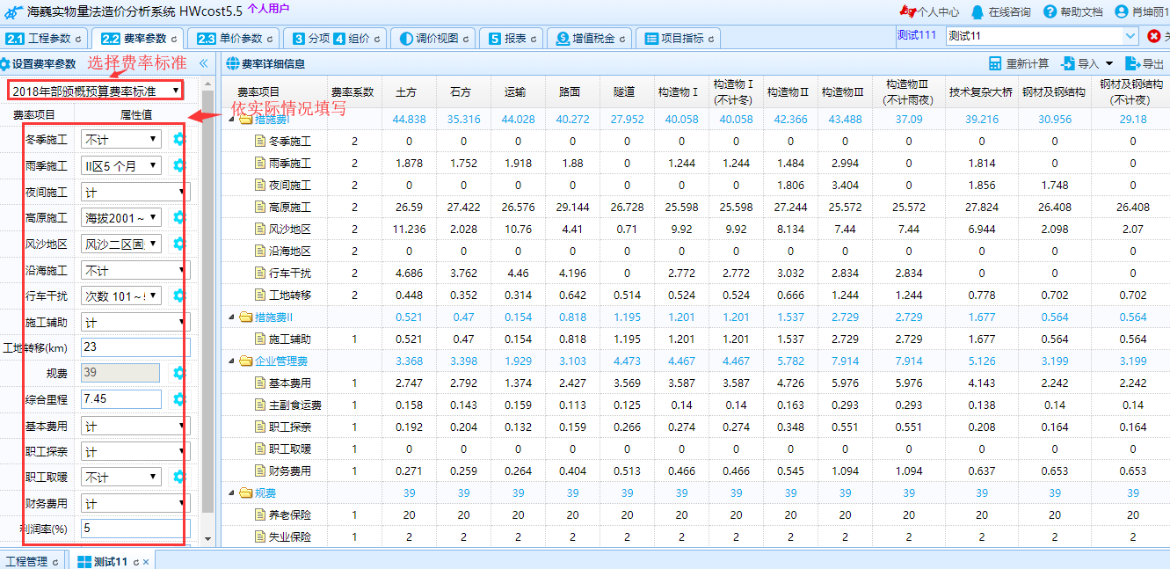Open the 风沙地区 dropdown
The height and width of the screenshot is (569, 1170).
pos(121,244)
